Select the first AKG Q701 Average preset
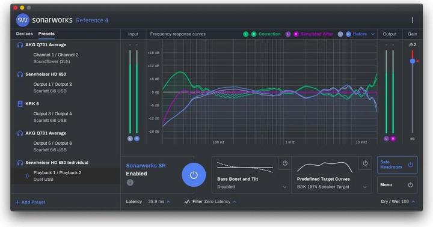The width and height of the screenshot is (433, 227). pyautogui.click(x=46, y=44)
